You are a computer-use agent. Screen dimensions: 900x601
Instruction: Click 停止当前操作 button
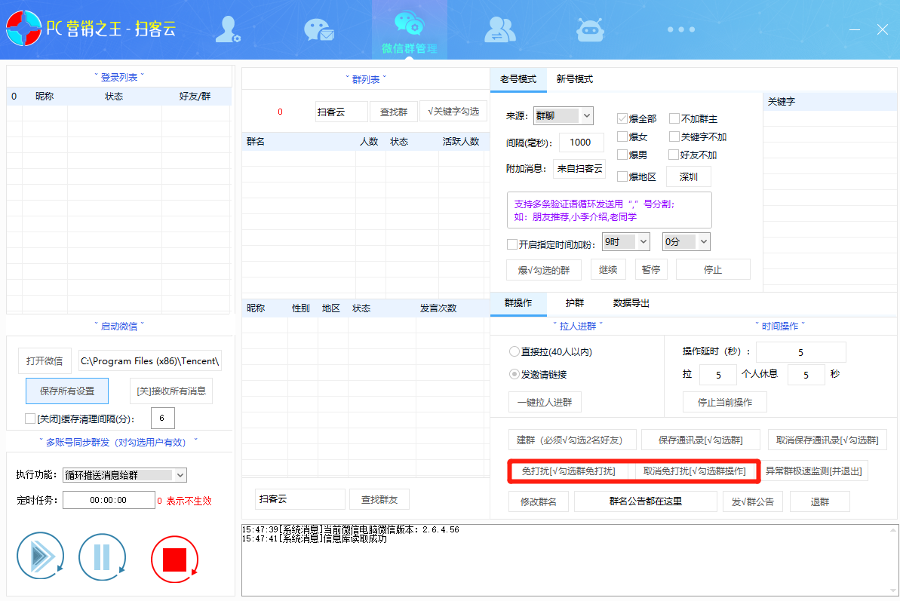pyautogui.click(x=725, y=402)
